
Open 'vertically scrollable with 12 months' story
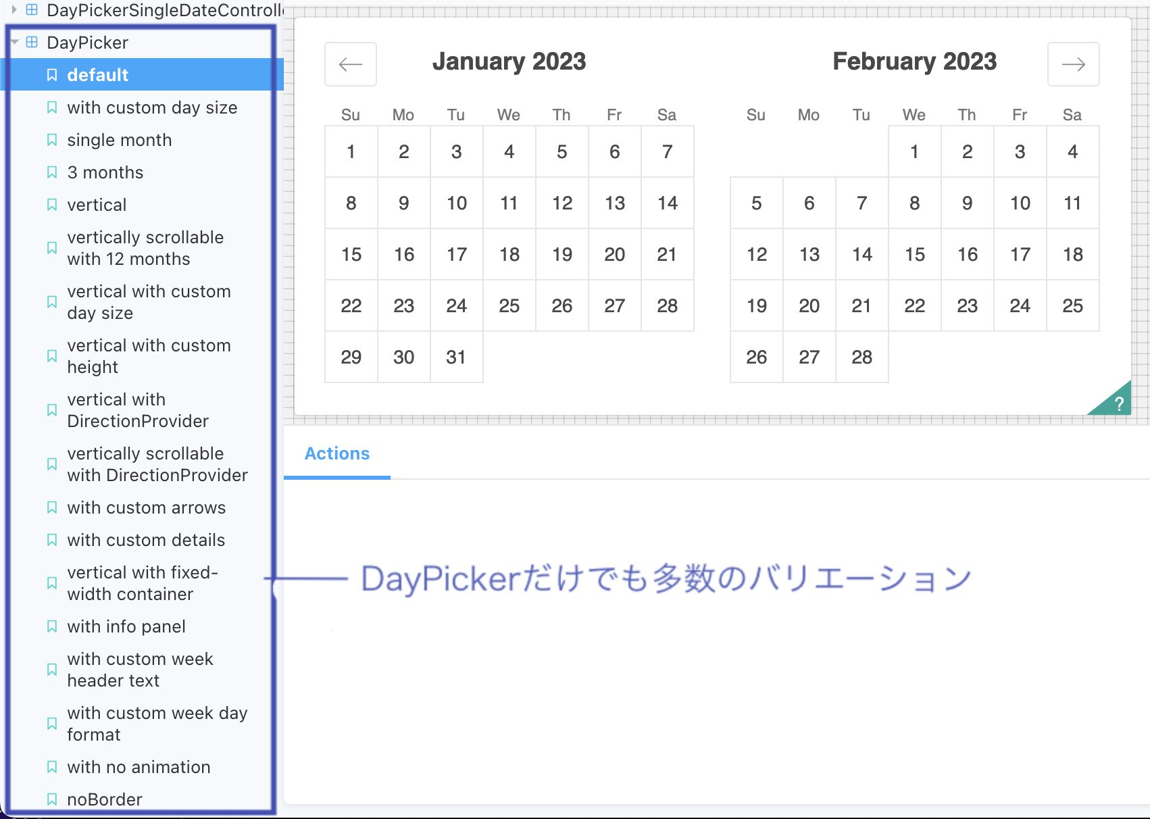point(145,248)
